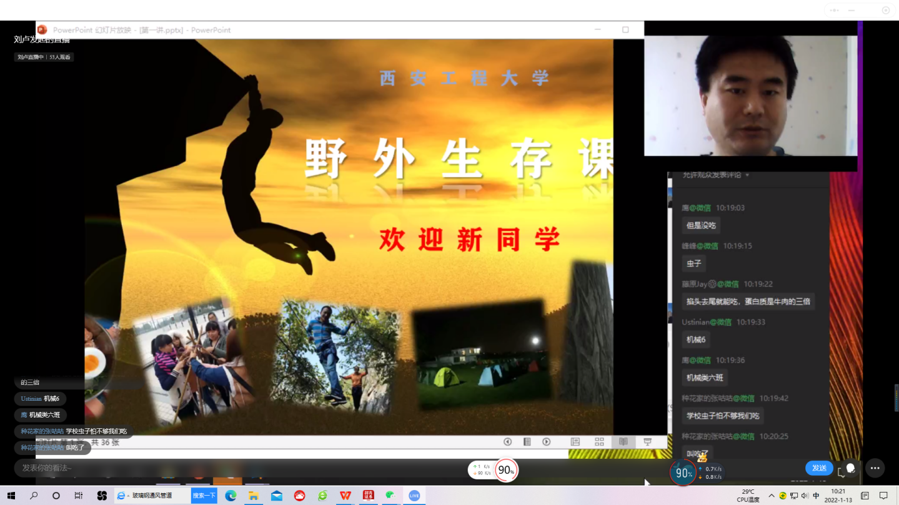Start slideshow from the status bar icon

point(647,442)
